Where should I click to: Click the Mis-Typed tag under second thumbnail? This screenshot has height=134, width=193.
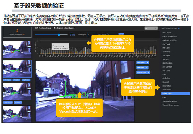[x=7, y=80]
